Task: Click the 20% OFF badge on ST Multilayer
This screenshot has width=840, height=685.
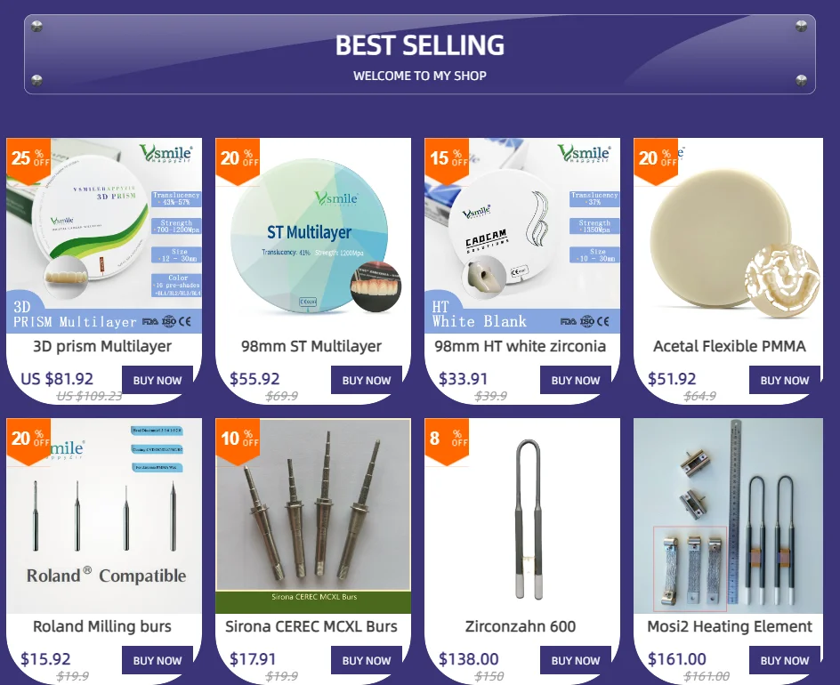Action: coord(238,161)
